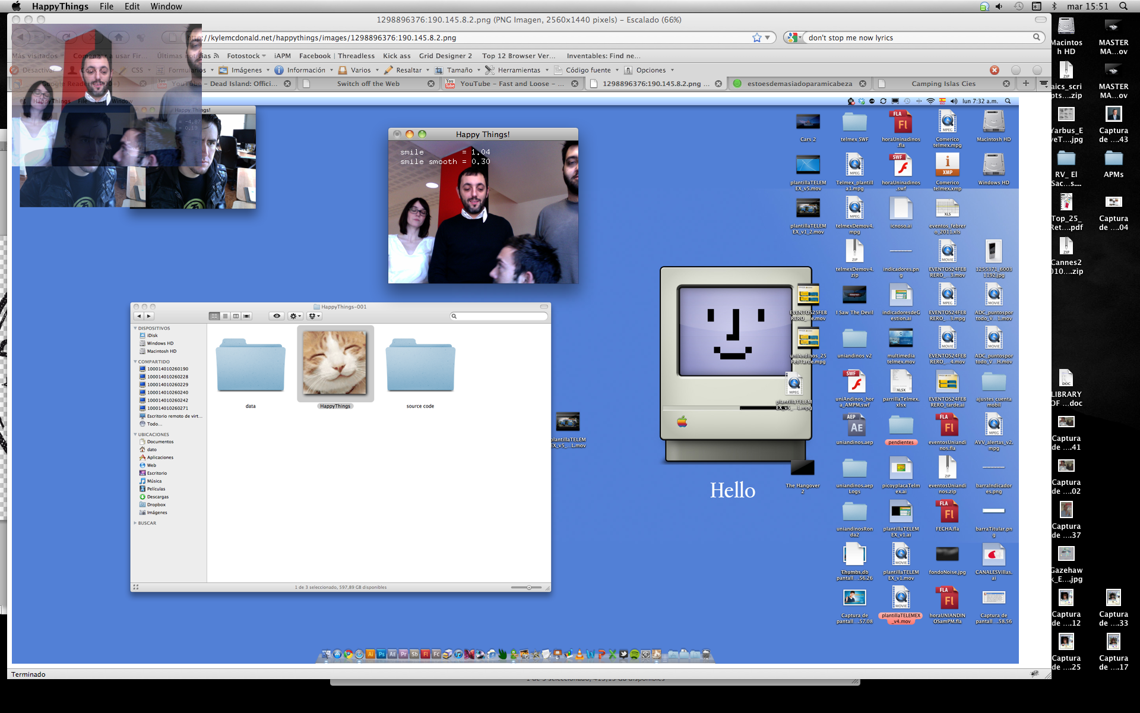Switch to the Camping Islas Cies tab
The width and height of the screenshot is (1140, 713).
click(x=943, y=84)
